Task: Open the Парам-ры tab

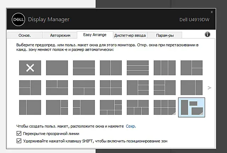Action: coord(165,35)
